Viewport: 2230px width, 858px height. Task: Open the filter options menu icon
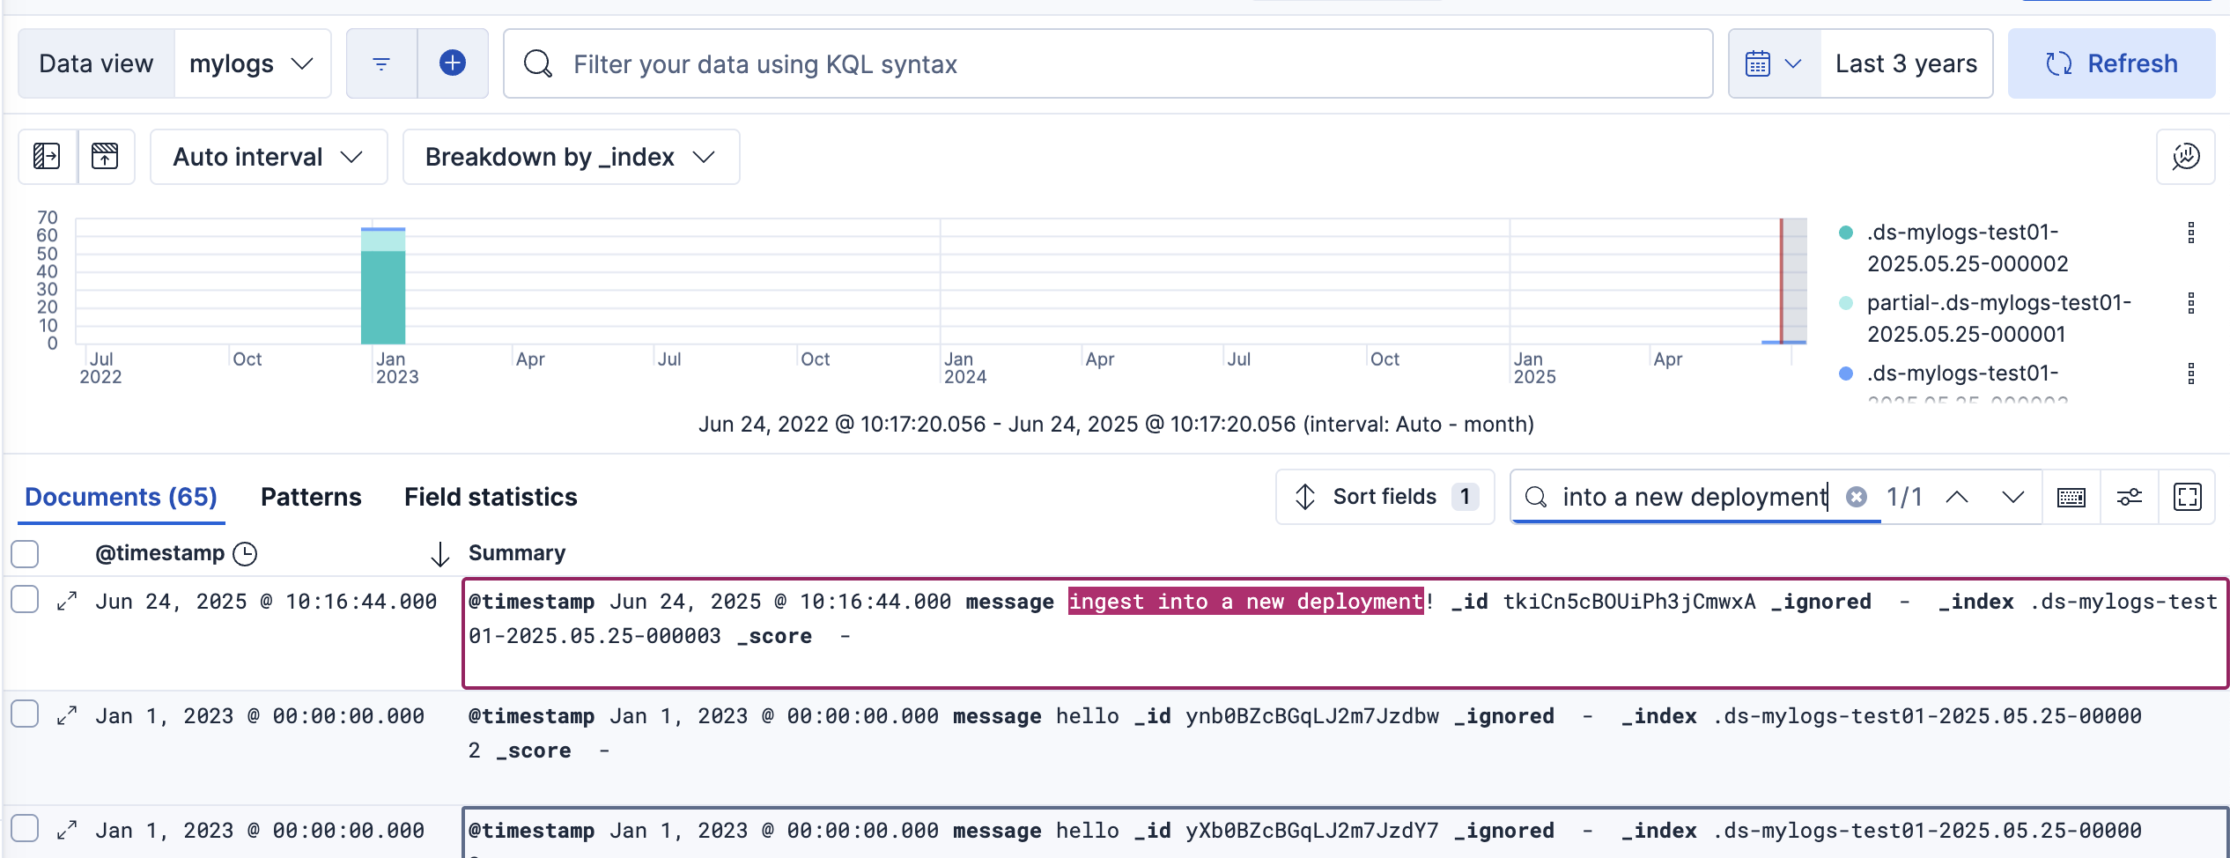click(x=381, y=63)
